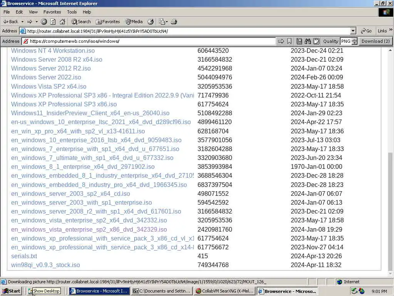The image size is (394, 296).
Task: Open the Favorites menu
Action: click(52, 12)
